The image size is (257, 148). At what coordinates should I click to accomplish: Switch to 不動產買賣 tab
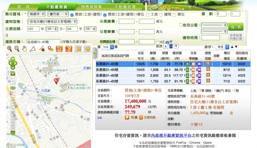pyautogui.click(x=56, y=7)
